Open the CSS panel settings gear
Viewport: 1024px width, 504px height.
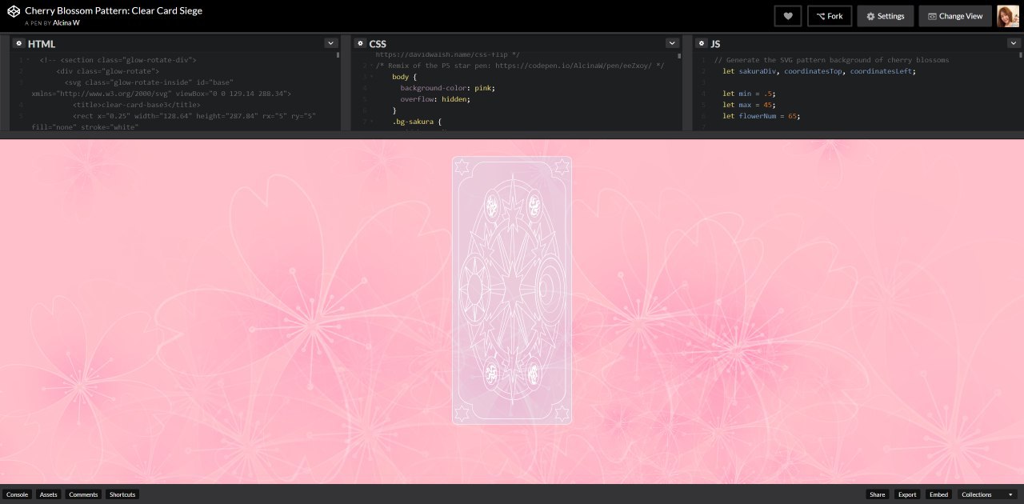point(360,43)
